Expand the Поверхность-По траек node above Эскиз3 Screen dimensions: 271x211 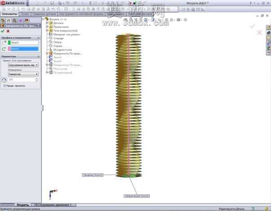click(47, 54)
